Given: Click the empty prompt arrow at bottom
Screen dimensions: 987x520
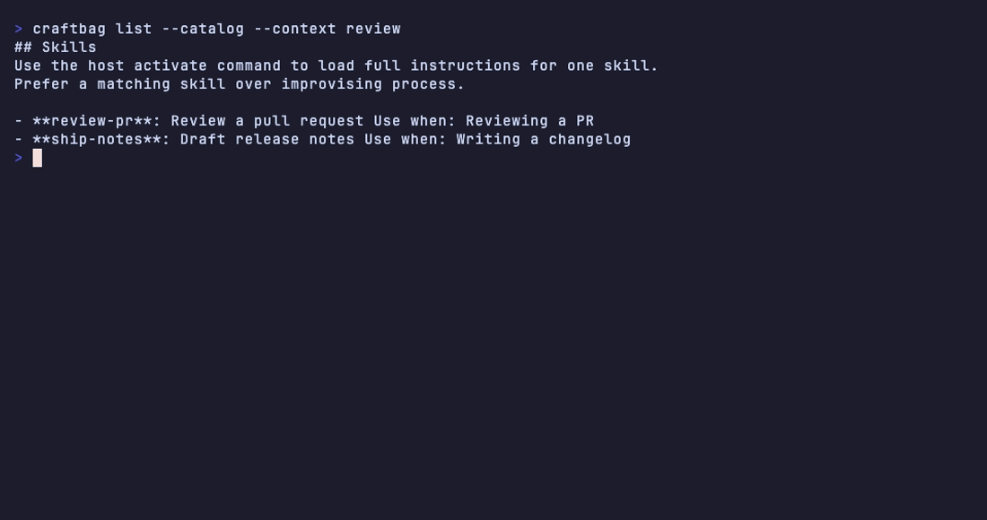Looking at the screenshot, I should click(x=18, y=158).
